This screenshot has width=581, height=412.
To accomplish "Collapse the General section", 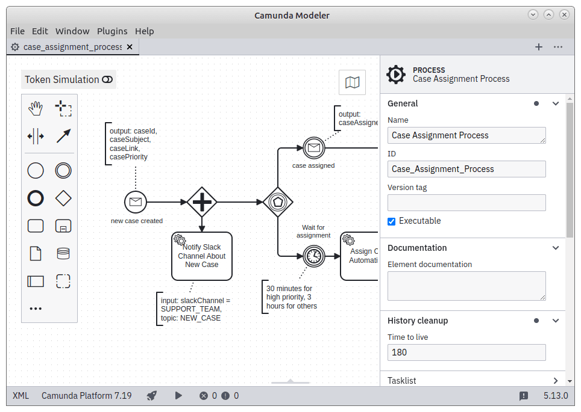I will (556, 103).
